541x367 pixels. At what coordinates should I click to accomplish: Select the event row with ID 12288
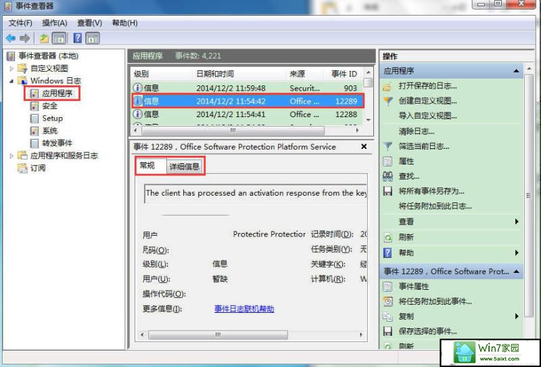[247, 114]
